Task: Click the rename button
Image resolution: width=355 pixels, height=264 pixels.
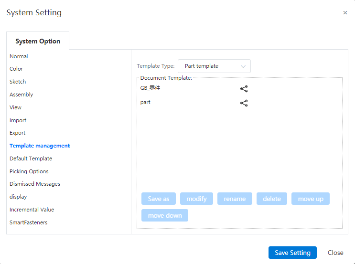Action: pos(235,199)
